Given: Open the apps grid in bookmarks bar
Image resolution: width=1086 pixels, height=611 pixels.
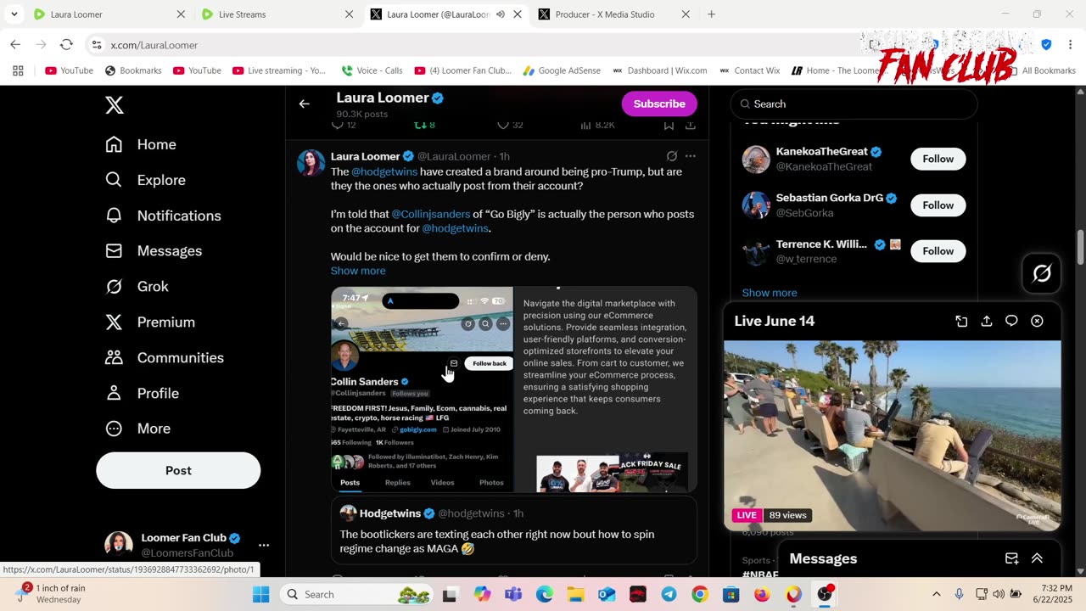Looking at the screenshot, I should click(x=18, y=70).
